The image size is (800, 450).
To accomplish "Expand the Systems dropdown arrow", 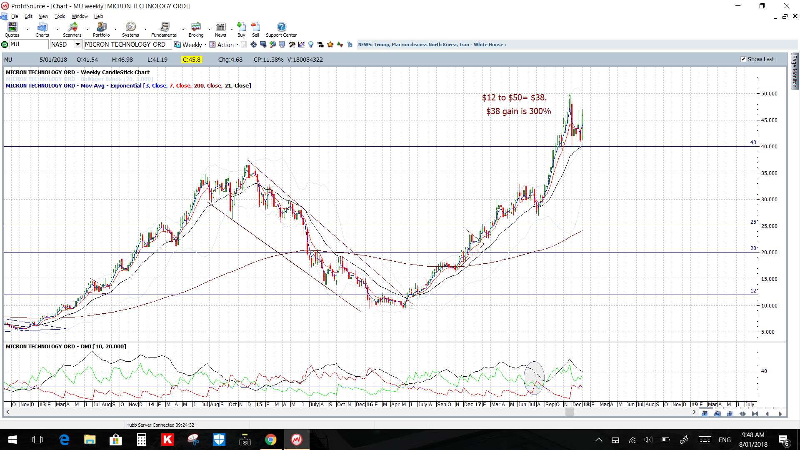I will (145, 30).
